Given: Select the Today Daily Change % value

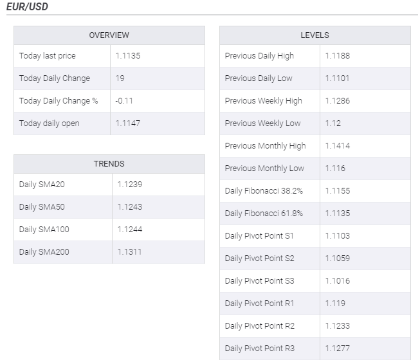Looking at the screenshot, I should point(124,101).
